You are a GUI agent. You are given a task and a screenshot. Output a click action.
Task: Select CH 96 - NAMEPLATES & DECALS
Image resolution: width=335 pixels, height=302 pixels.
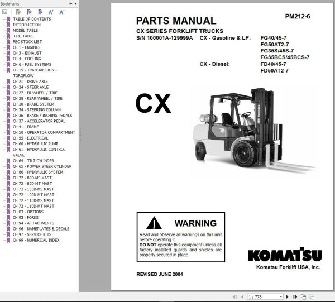(41, 228)
